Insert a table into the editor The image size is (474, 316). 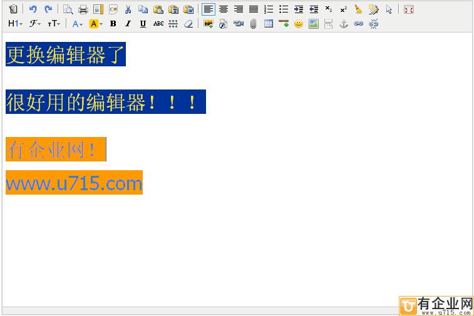269,24
